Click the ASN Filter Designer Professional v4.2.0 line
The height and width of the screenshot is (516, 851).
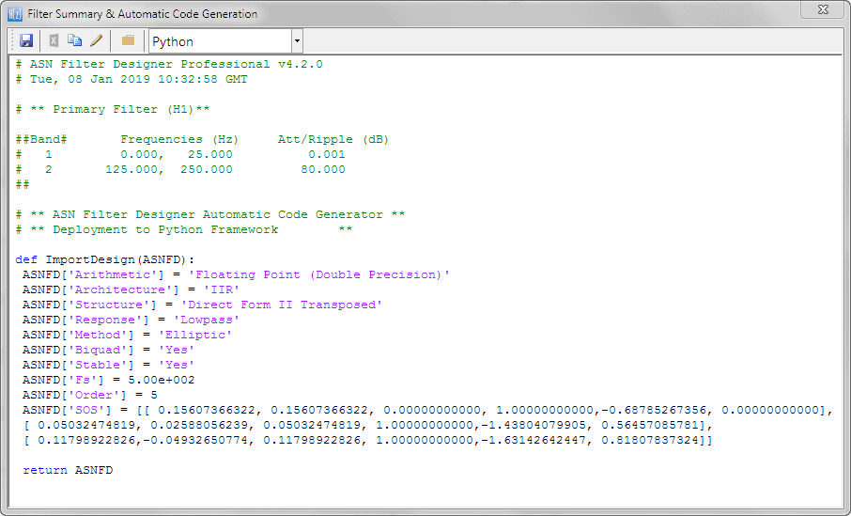pos(169,64)
